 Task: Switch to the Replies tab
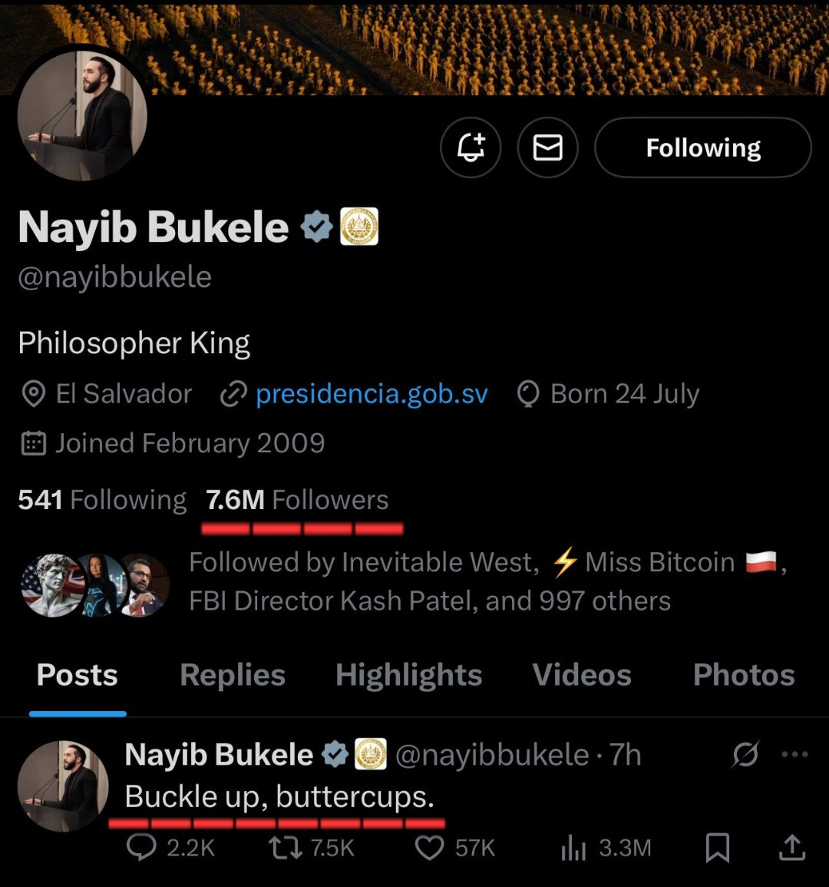click(x=233, y=675)
